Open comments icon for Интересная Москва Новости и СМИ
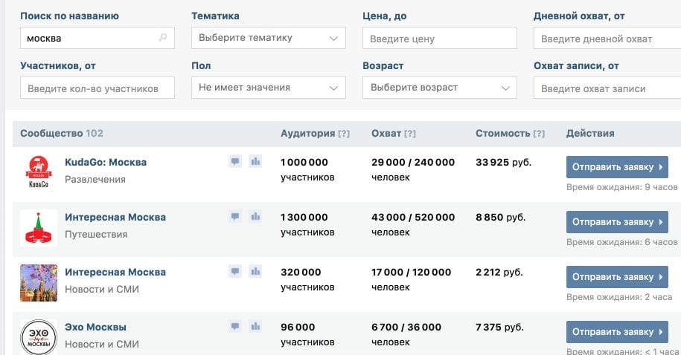The image size is (681, 355). 235,271
